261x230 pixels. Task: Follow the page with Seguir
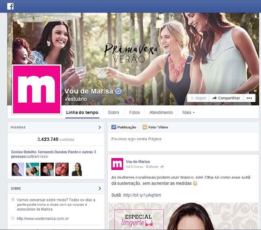pos(198,98)
